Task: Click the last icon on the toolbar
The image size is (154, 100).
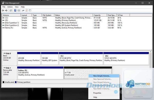Action: (30, 10)
